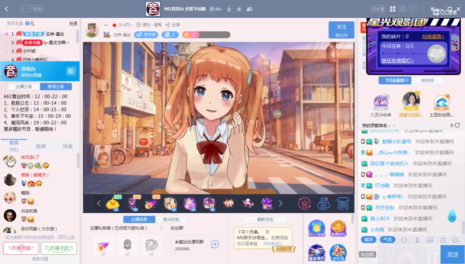Open the members icon in title bar
This screenshot has height=264, width=465.
(249, 9)
